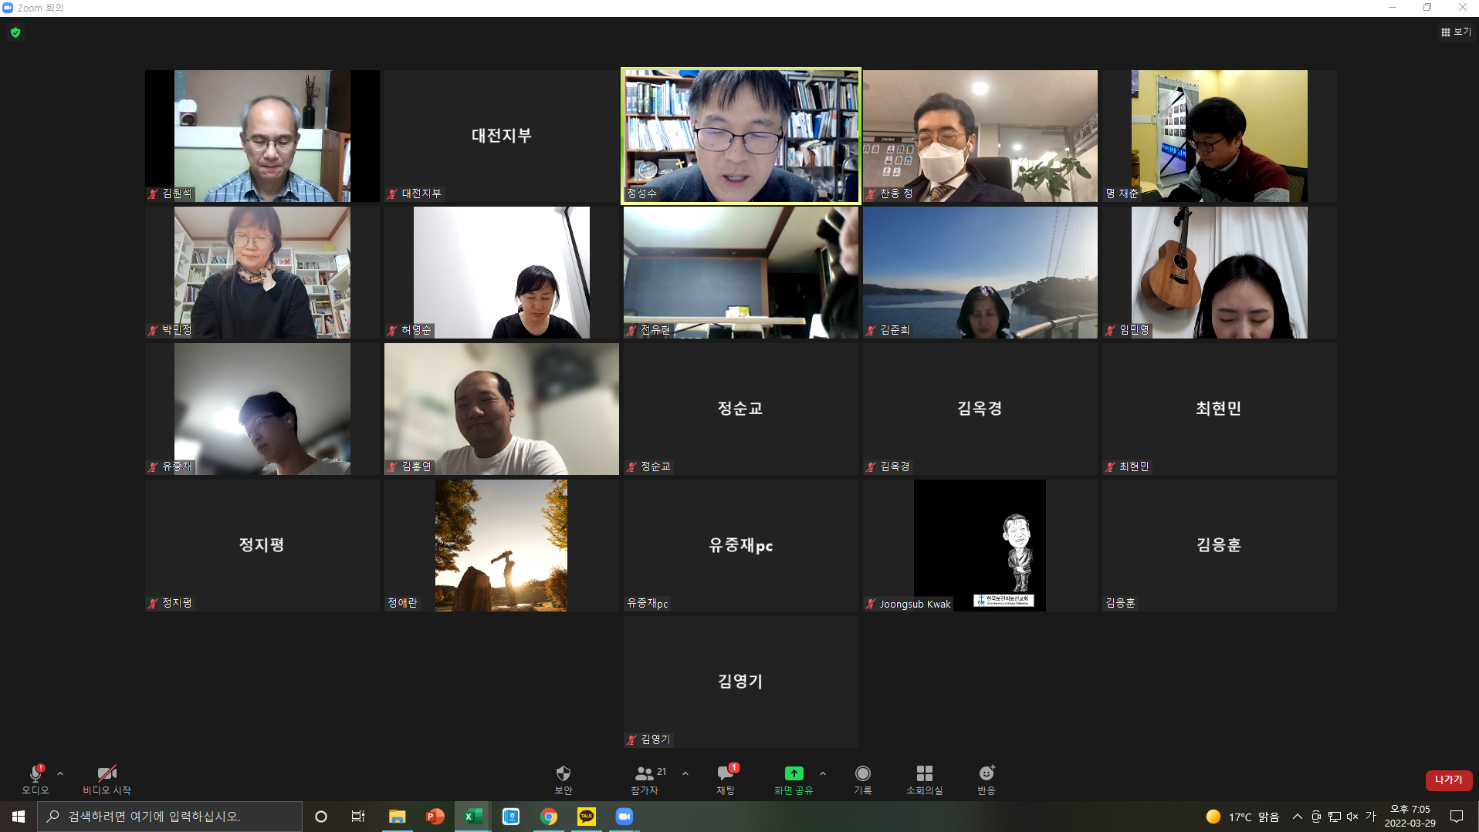Select the 김영기 participant tile
The width and height of the screenshot is (1479, 832).
(741, 682)
